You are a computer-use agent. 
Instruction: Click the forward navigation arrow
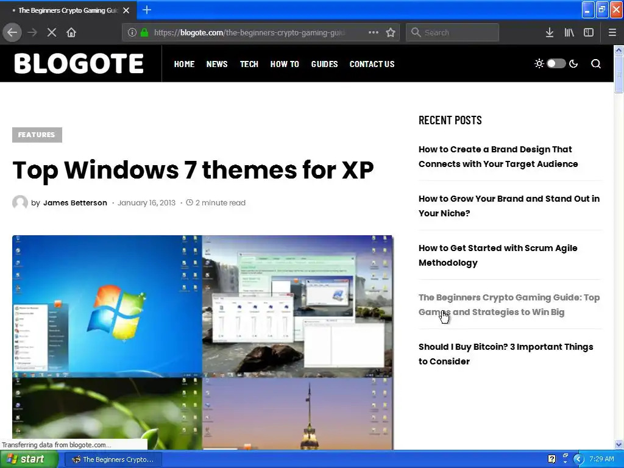tap(32, 32)
